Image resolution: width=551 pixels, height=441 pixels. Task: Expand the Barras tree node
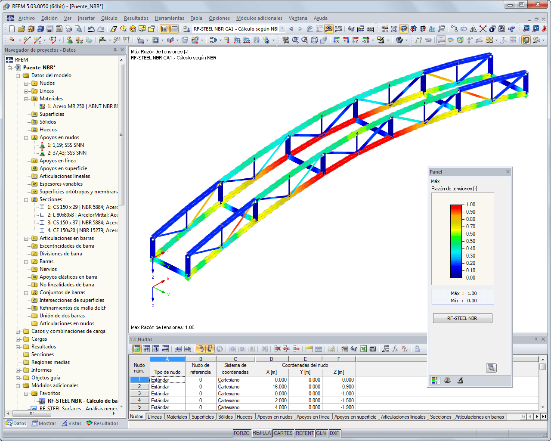[x=26, y=261]
